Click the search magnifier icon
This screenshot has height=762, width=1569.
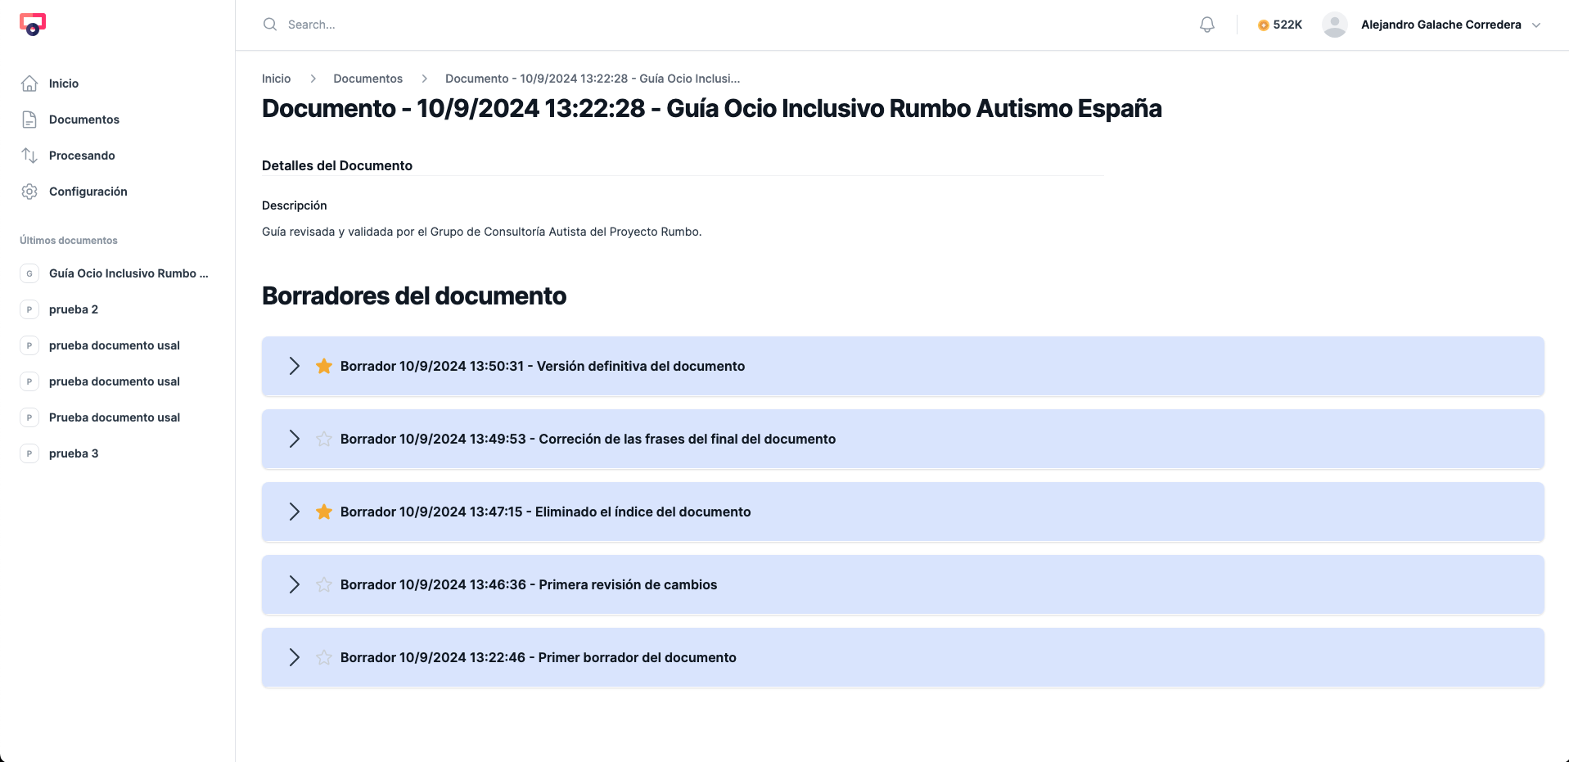(269, 24)
